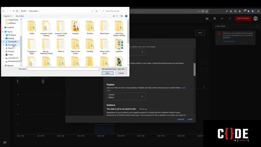The image size is (261, 147).
Task: Click the File name input field
Action: [63, 69]
